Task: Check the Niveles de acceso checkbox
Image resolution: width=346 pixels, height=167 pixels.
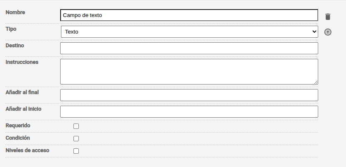Action: pos(76,151)
